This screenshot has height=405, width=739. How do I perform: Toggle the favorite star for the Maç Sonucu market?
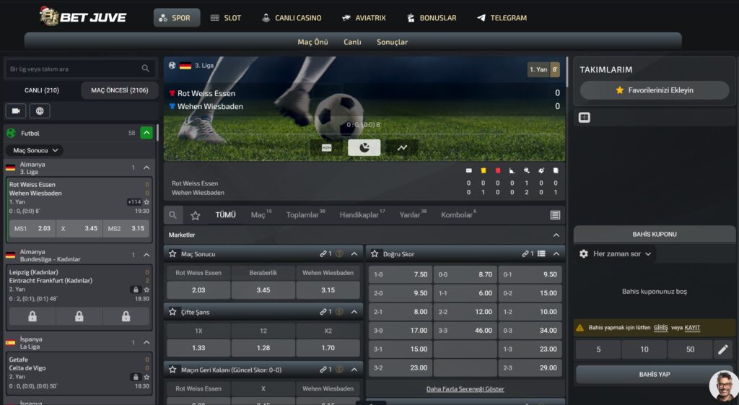(x=172, y=253)
